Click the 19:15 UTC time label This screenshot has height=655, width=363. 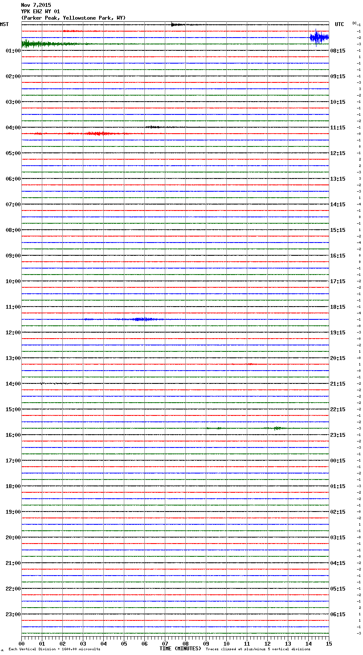coord(338,332)
